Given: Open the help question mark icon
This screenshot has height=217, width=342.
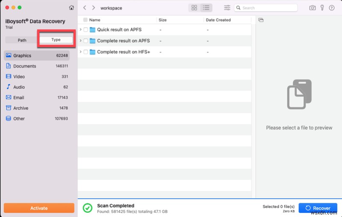Looking at the screenshot, I should tap(332, 8).
